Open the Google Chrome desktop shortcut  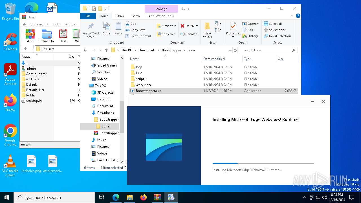pyautogui.click(x=10, y=135)
